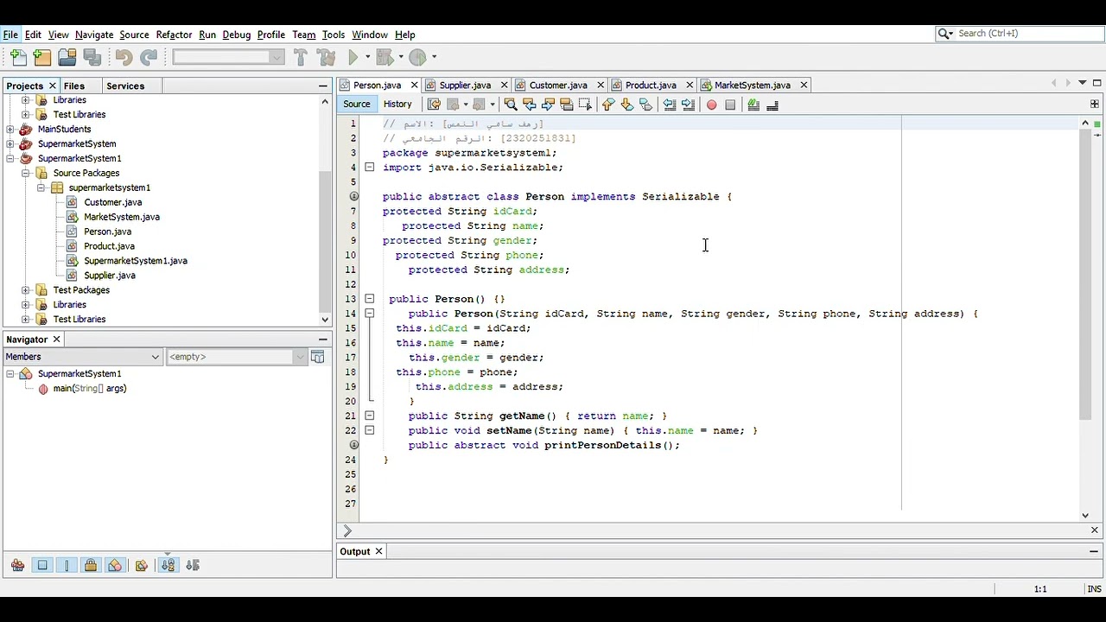Click the split editor icon at top right
This screenshot has height=622, width=1106.
[1094, 104]
